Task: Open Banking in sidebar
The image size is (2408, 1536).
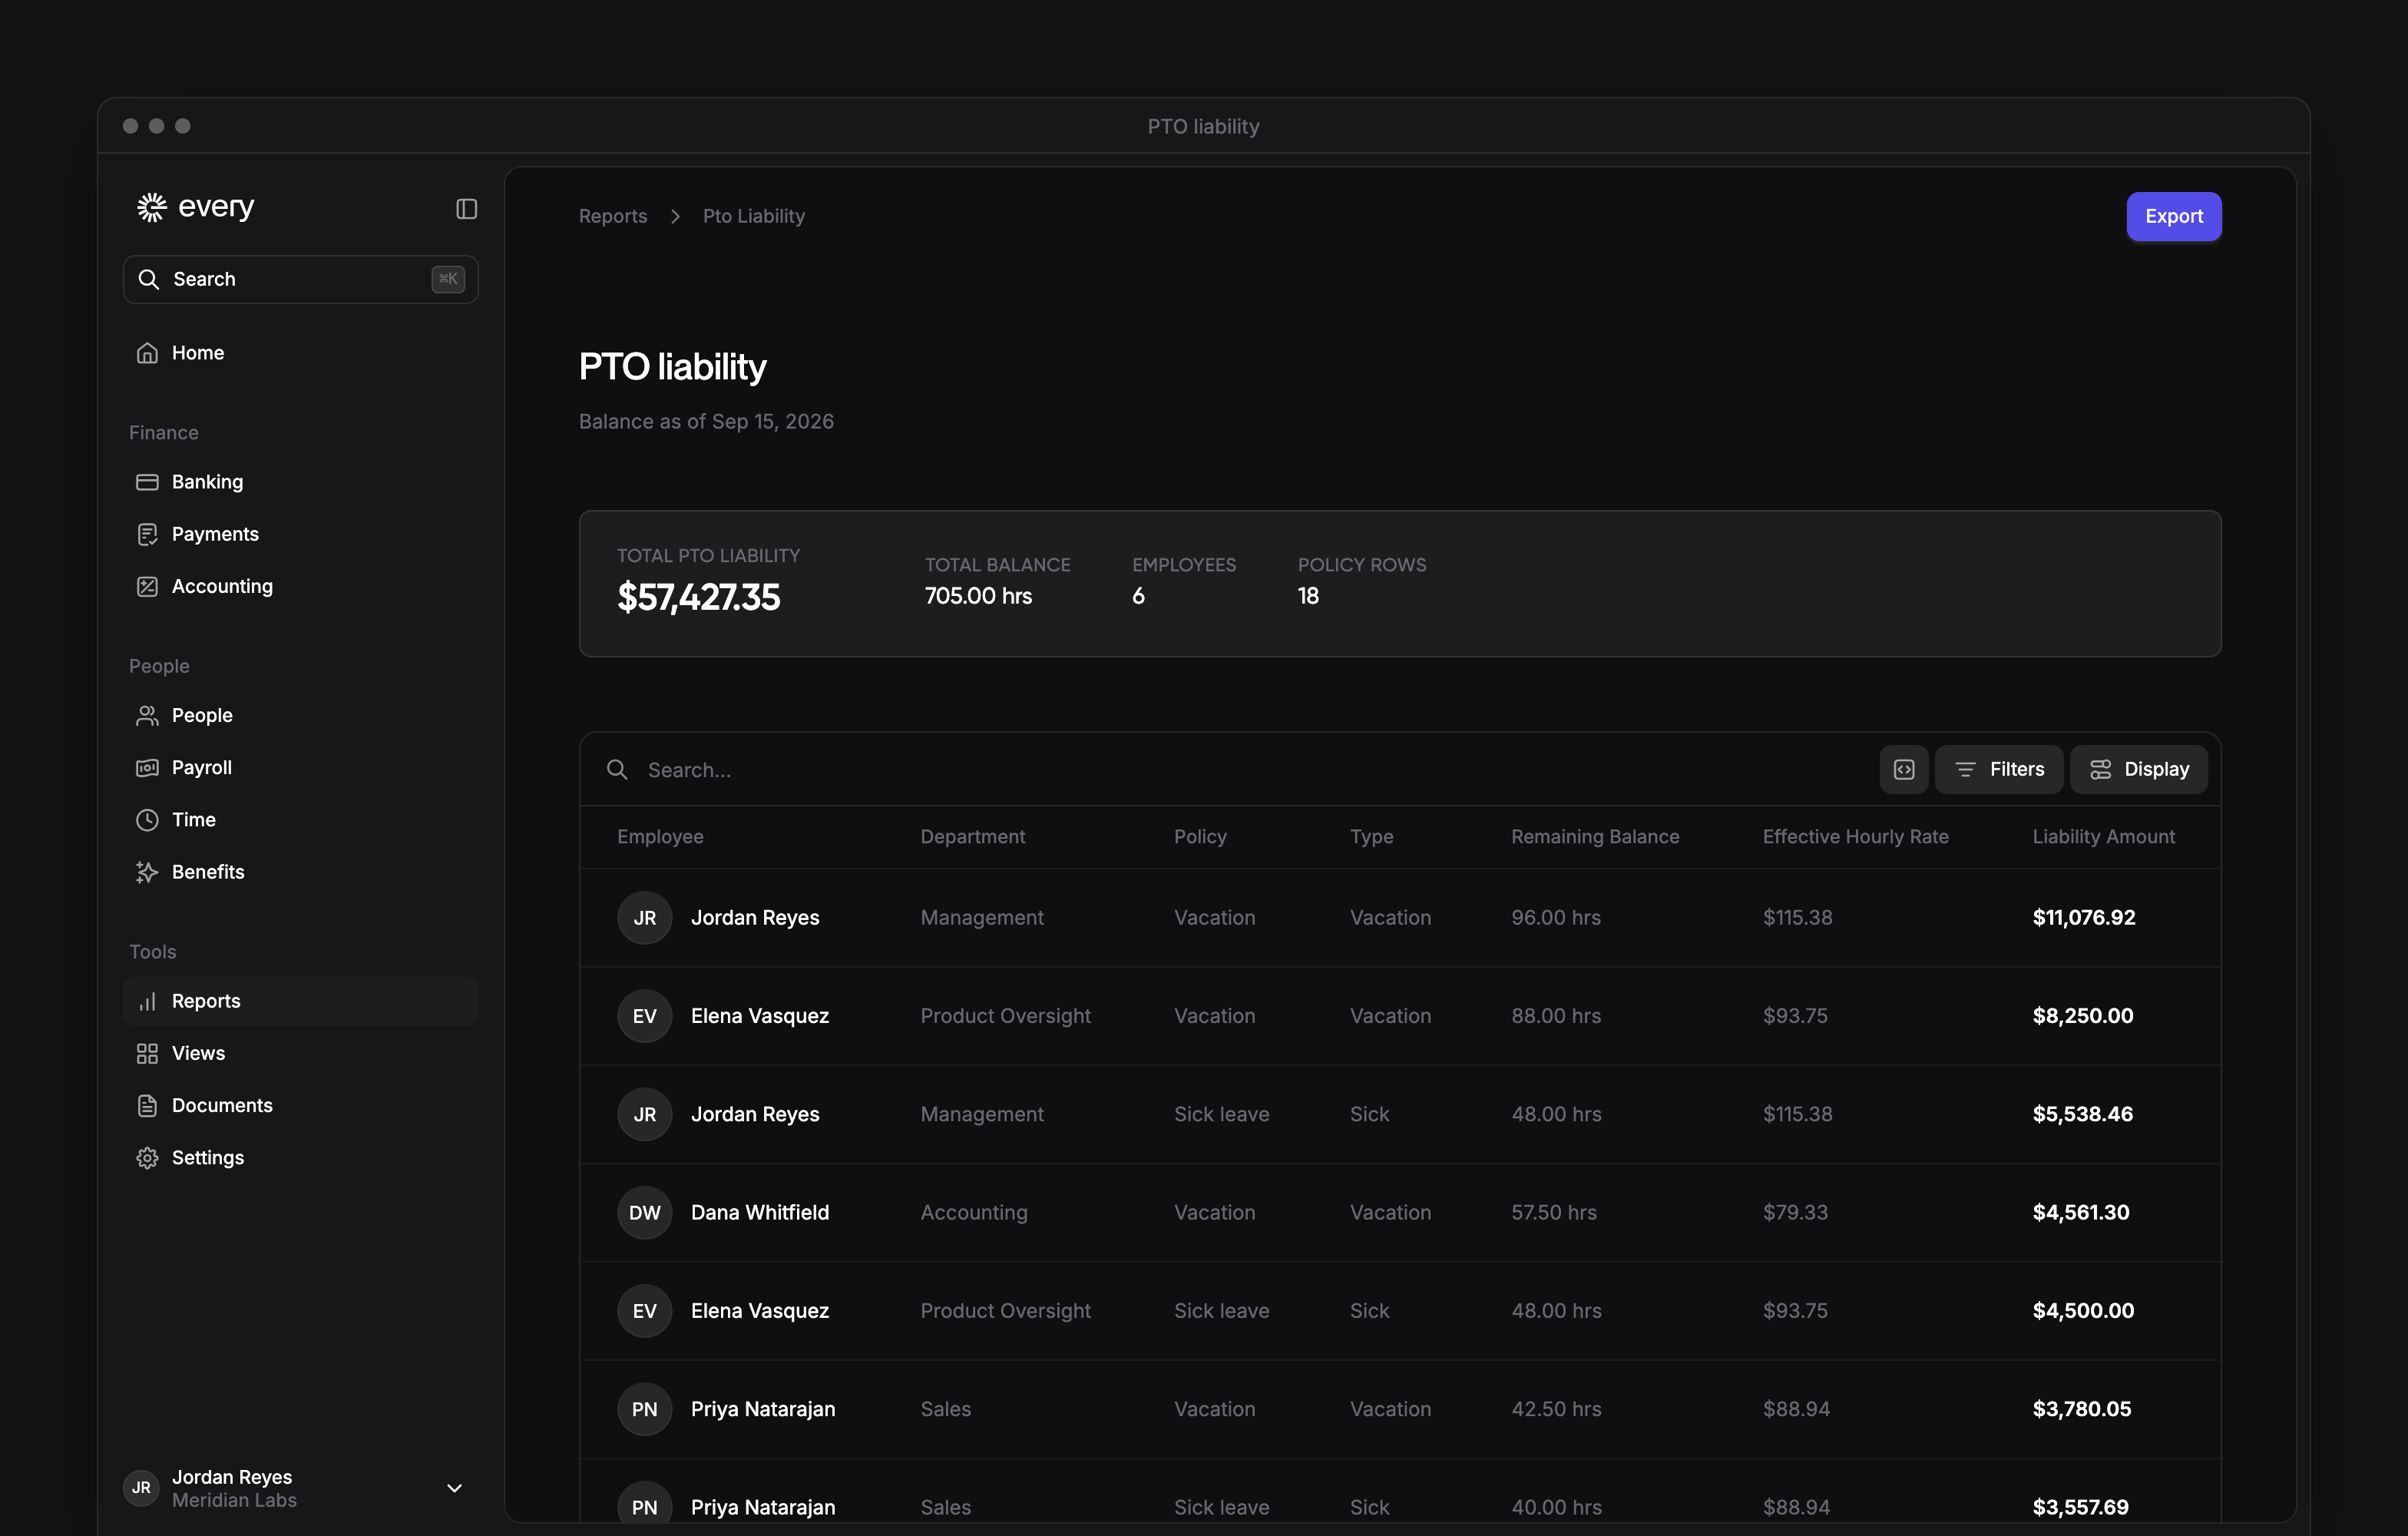Action: (x=300, y=482)
